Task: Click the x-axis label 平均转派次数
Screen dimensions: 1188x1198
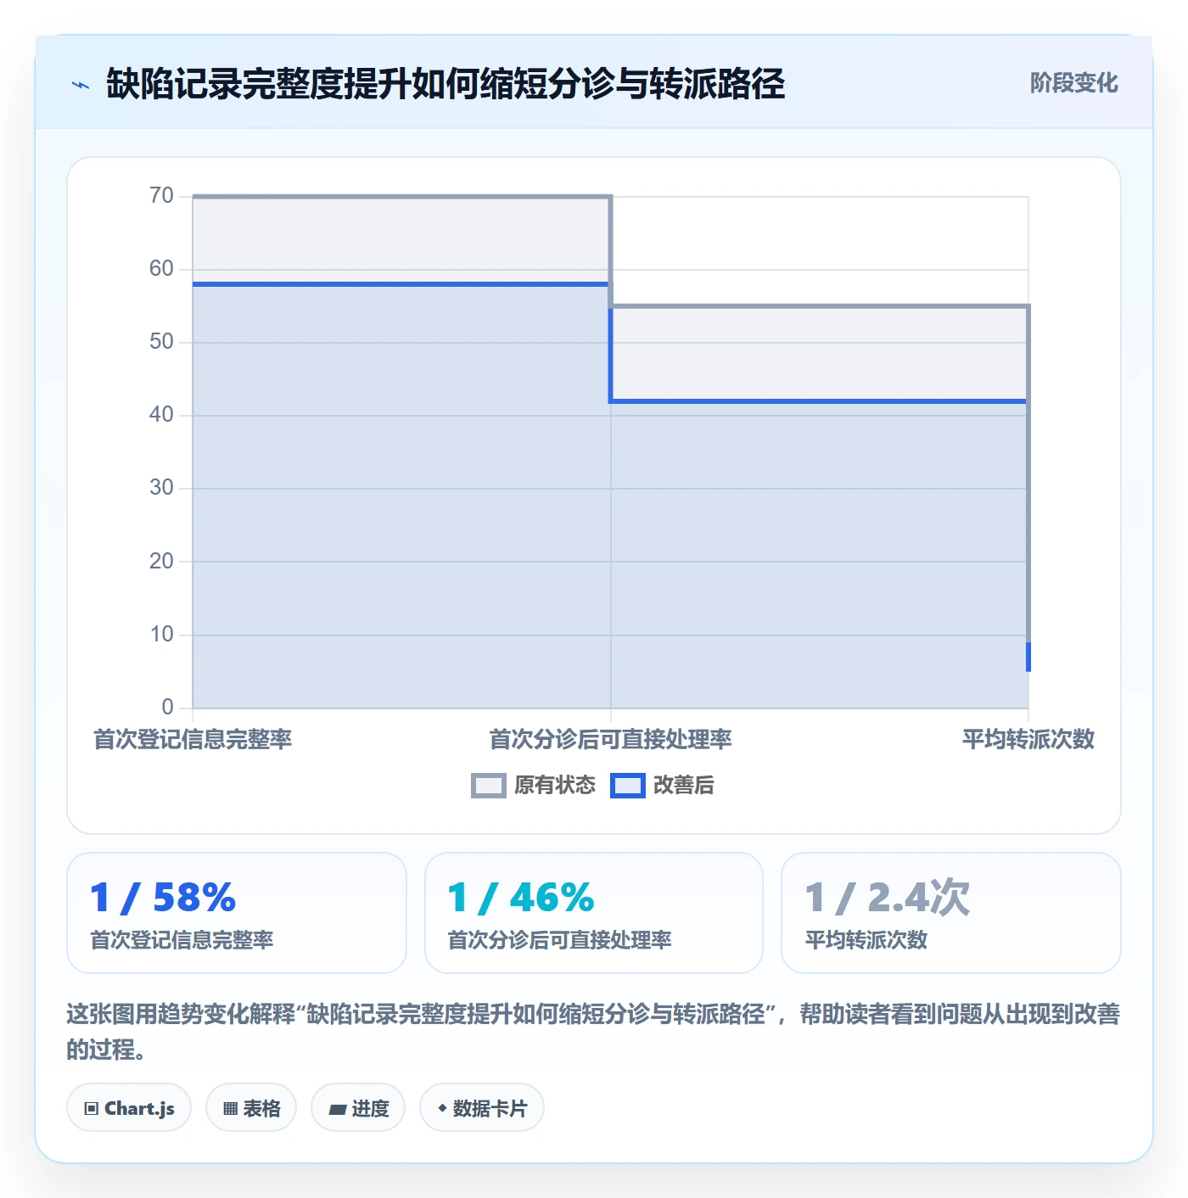Action: pyautogui.click(x=1028, y=740)
